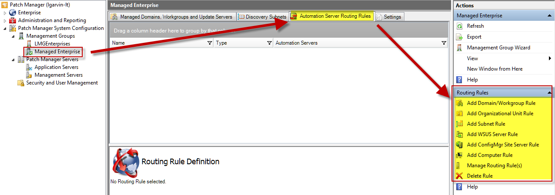Click the Add Subnet Rule icon
555x195 pixels.
[x=460, y=124]
